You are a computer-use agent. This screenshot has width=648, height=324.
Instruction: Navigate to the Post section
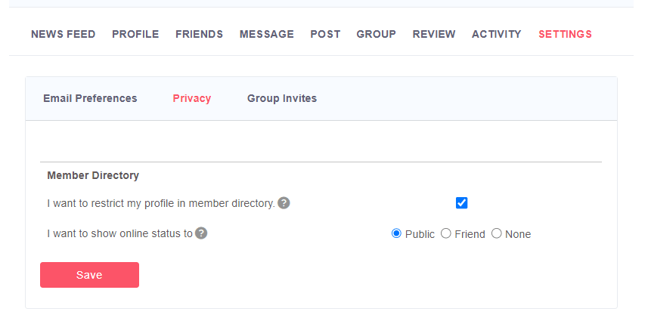point(325,34)
